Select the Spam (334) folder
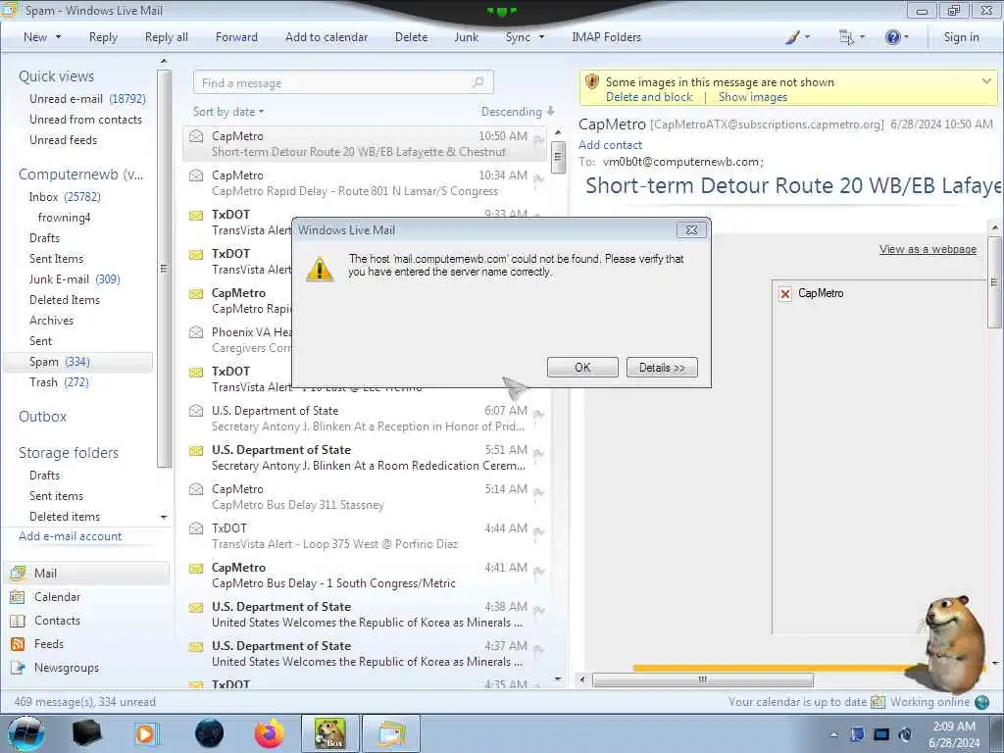The image size is (1004, 753). 78,362
